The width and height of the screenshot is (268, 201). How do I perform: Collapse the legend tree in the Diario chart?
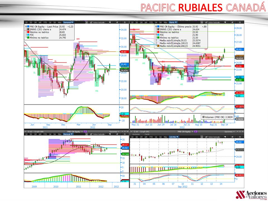click(x=156, y=27)
